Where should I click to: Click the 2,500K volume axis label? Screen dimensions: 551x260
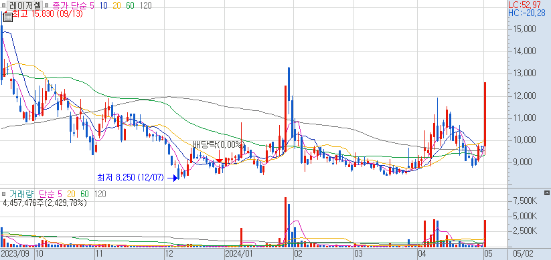(x=525, y=231)
